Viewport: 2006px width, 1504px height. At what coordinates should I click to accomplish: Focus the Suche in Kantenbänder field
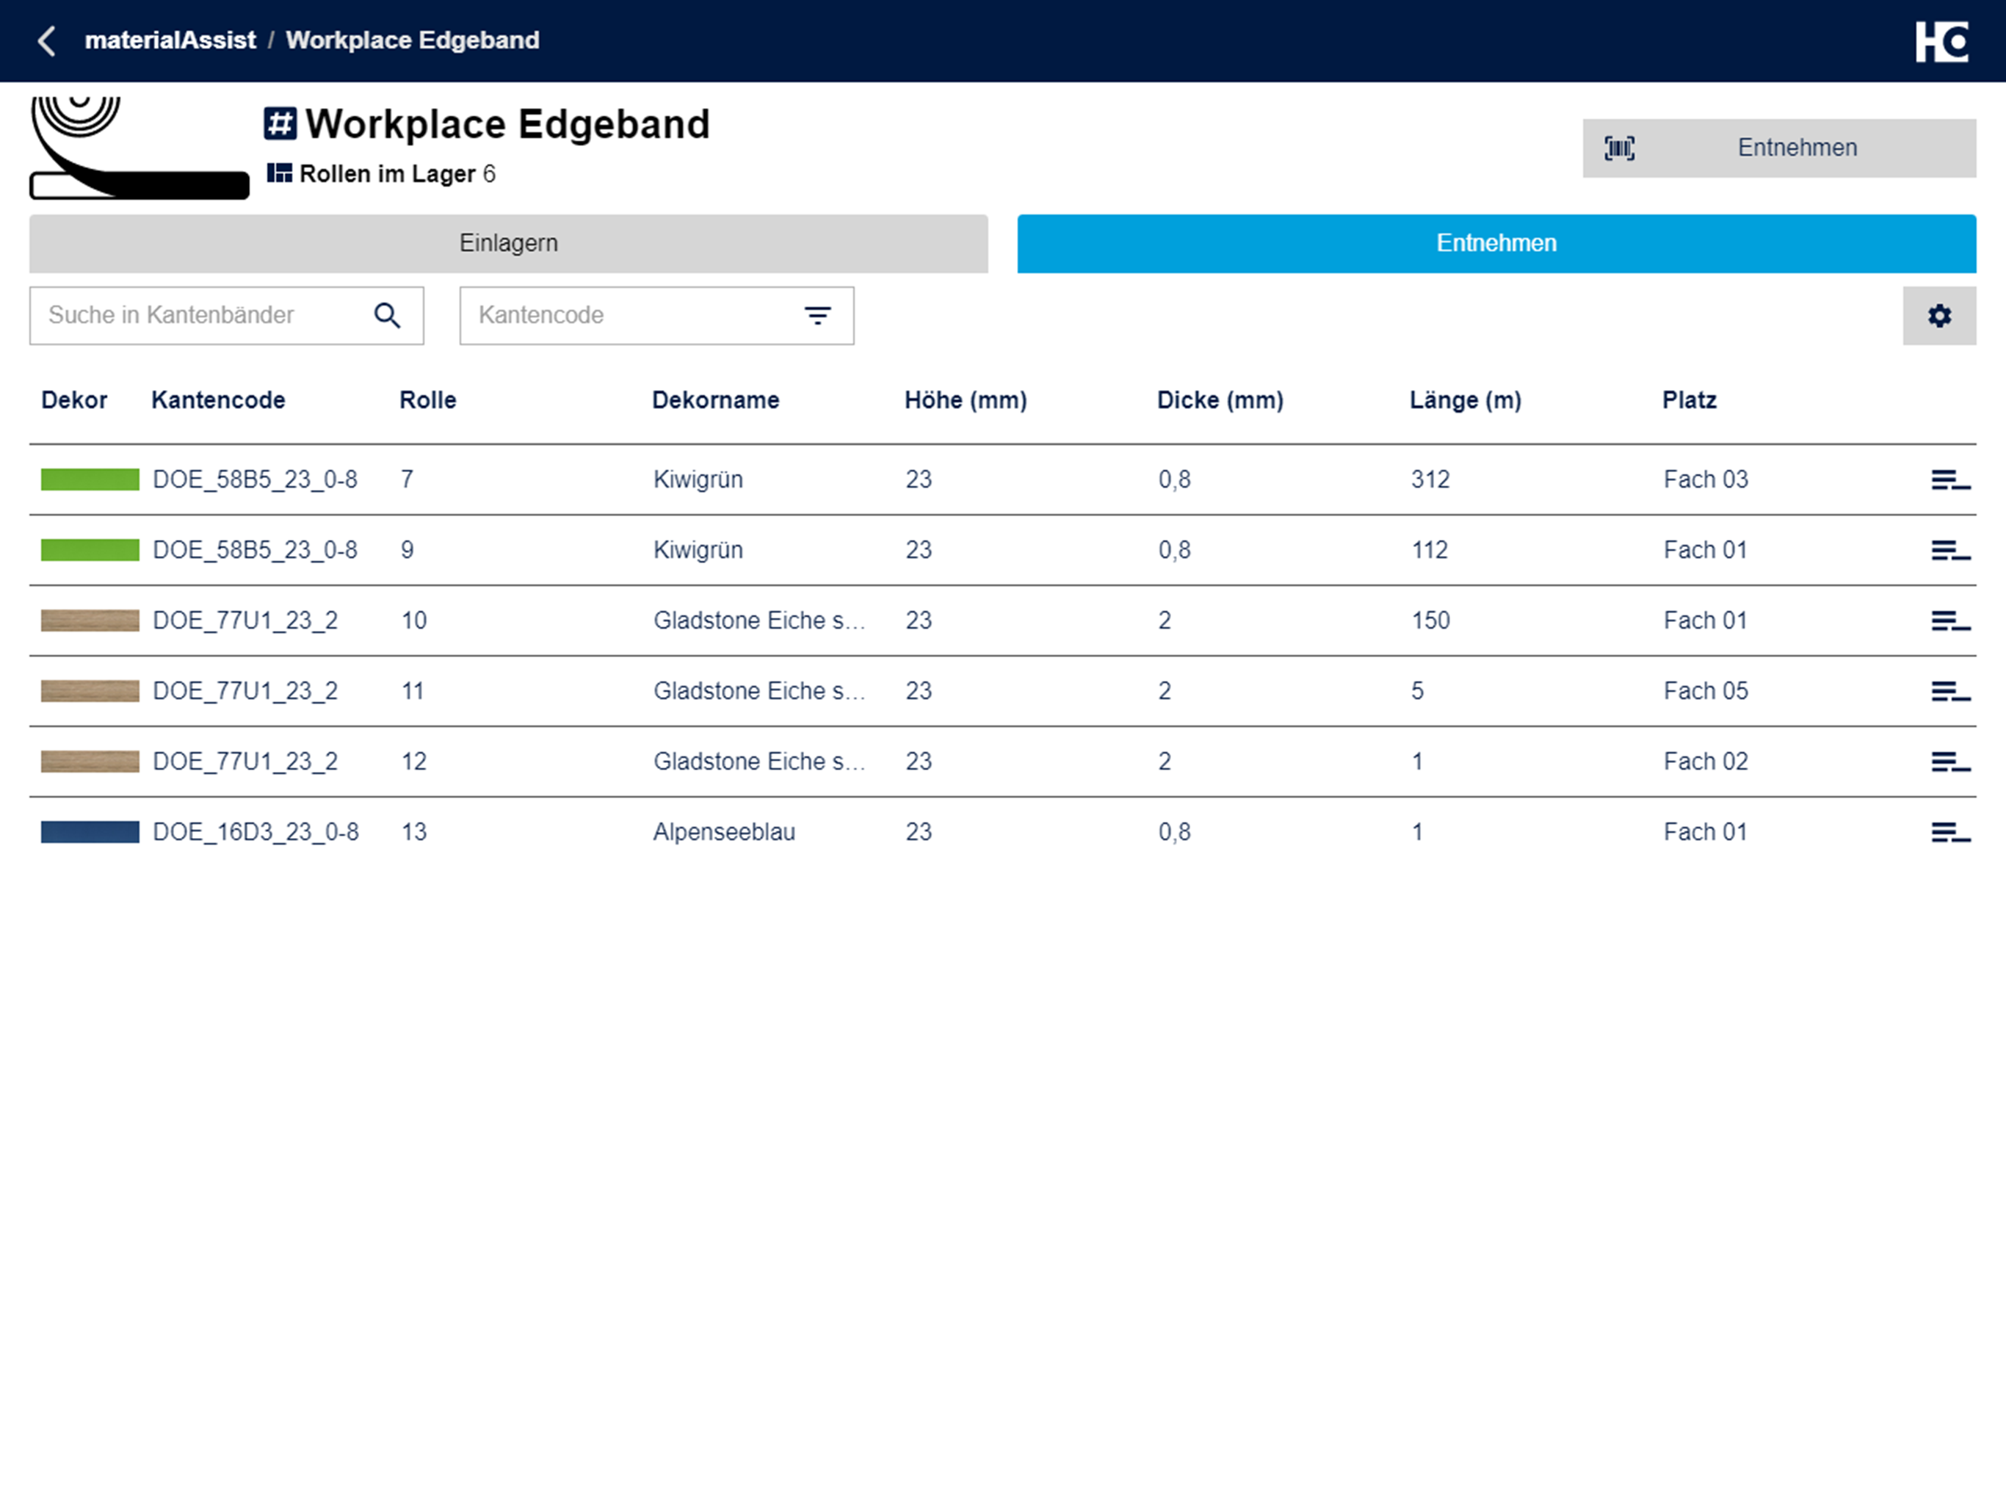[227, 316]
